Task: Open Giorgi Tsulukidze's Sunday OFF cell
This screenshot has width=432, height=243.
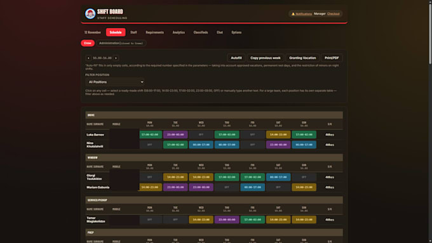Action: pyautogui.click(x=304, y=177)
